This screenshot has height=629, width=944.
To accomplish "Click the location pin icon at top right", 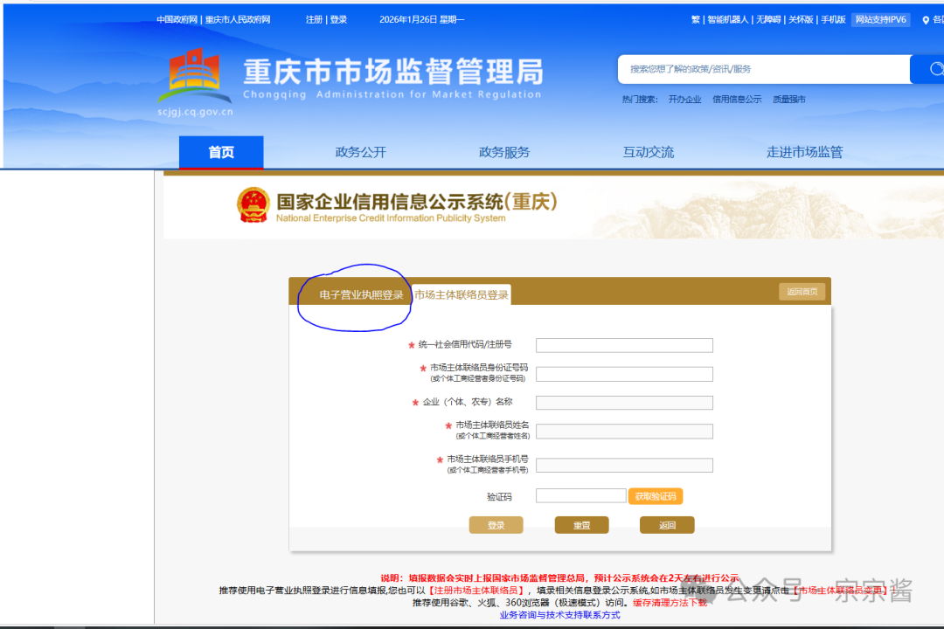I will click(x=926, y=20).
